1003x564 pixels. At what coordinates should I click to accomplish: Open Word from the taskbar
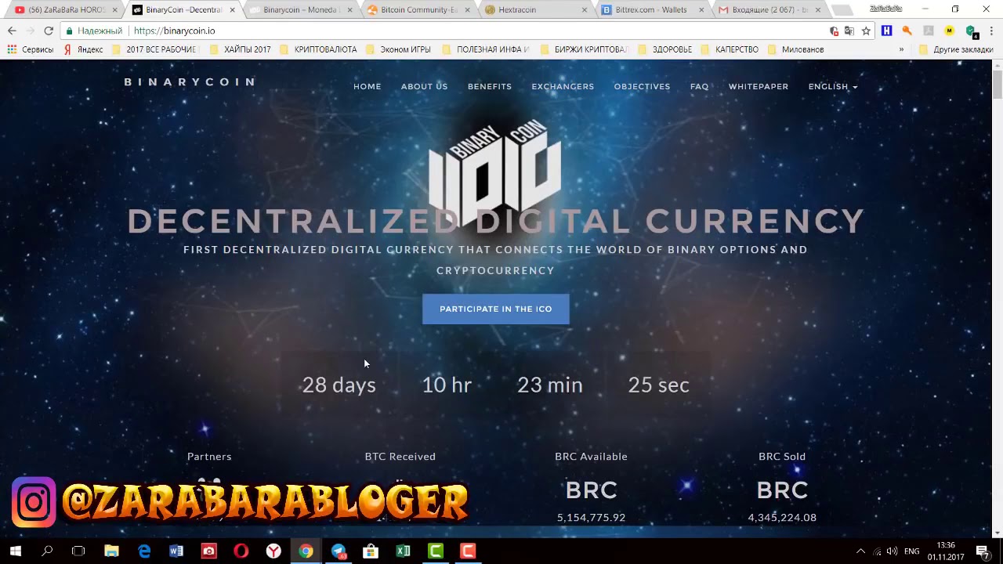176,551
